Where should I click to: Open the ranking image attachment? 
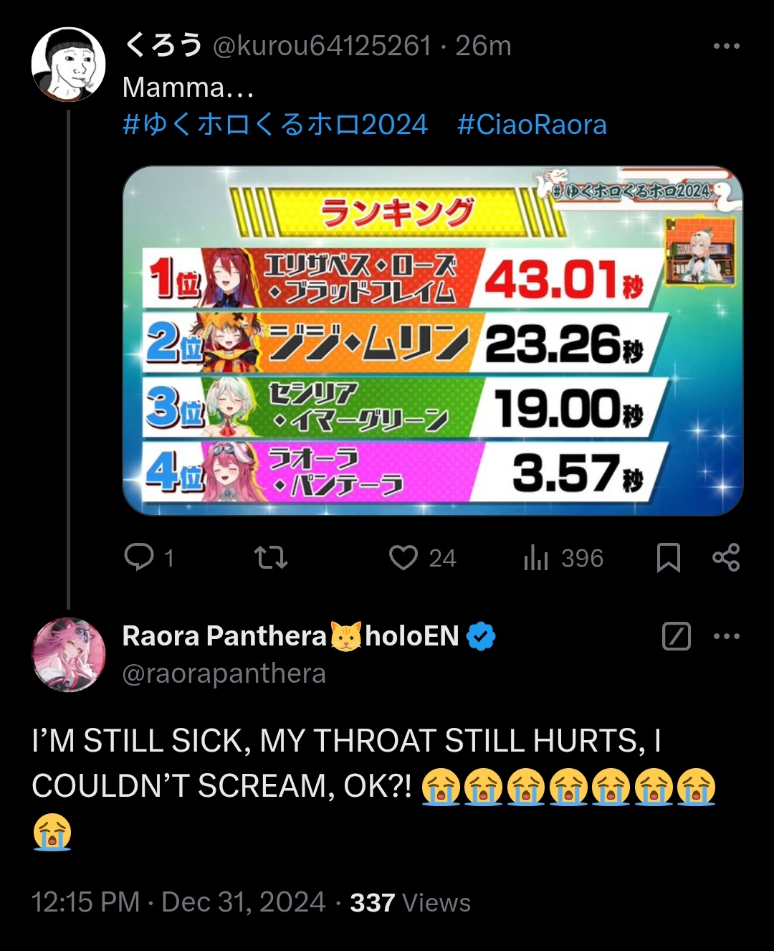(433, 341)
